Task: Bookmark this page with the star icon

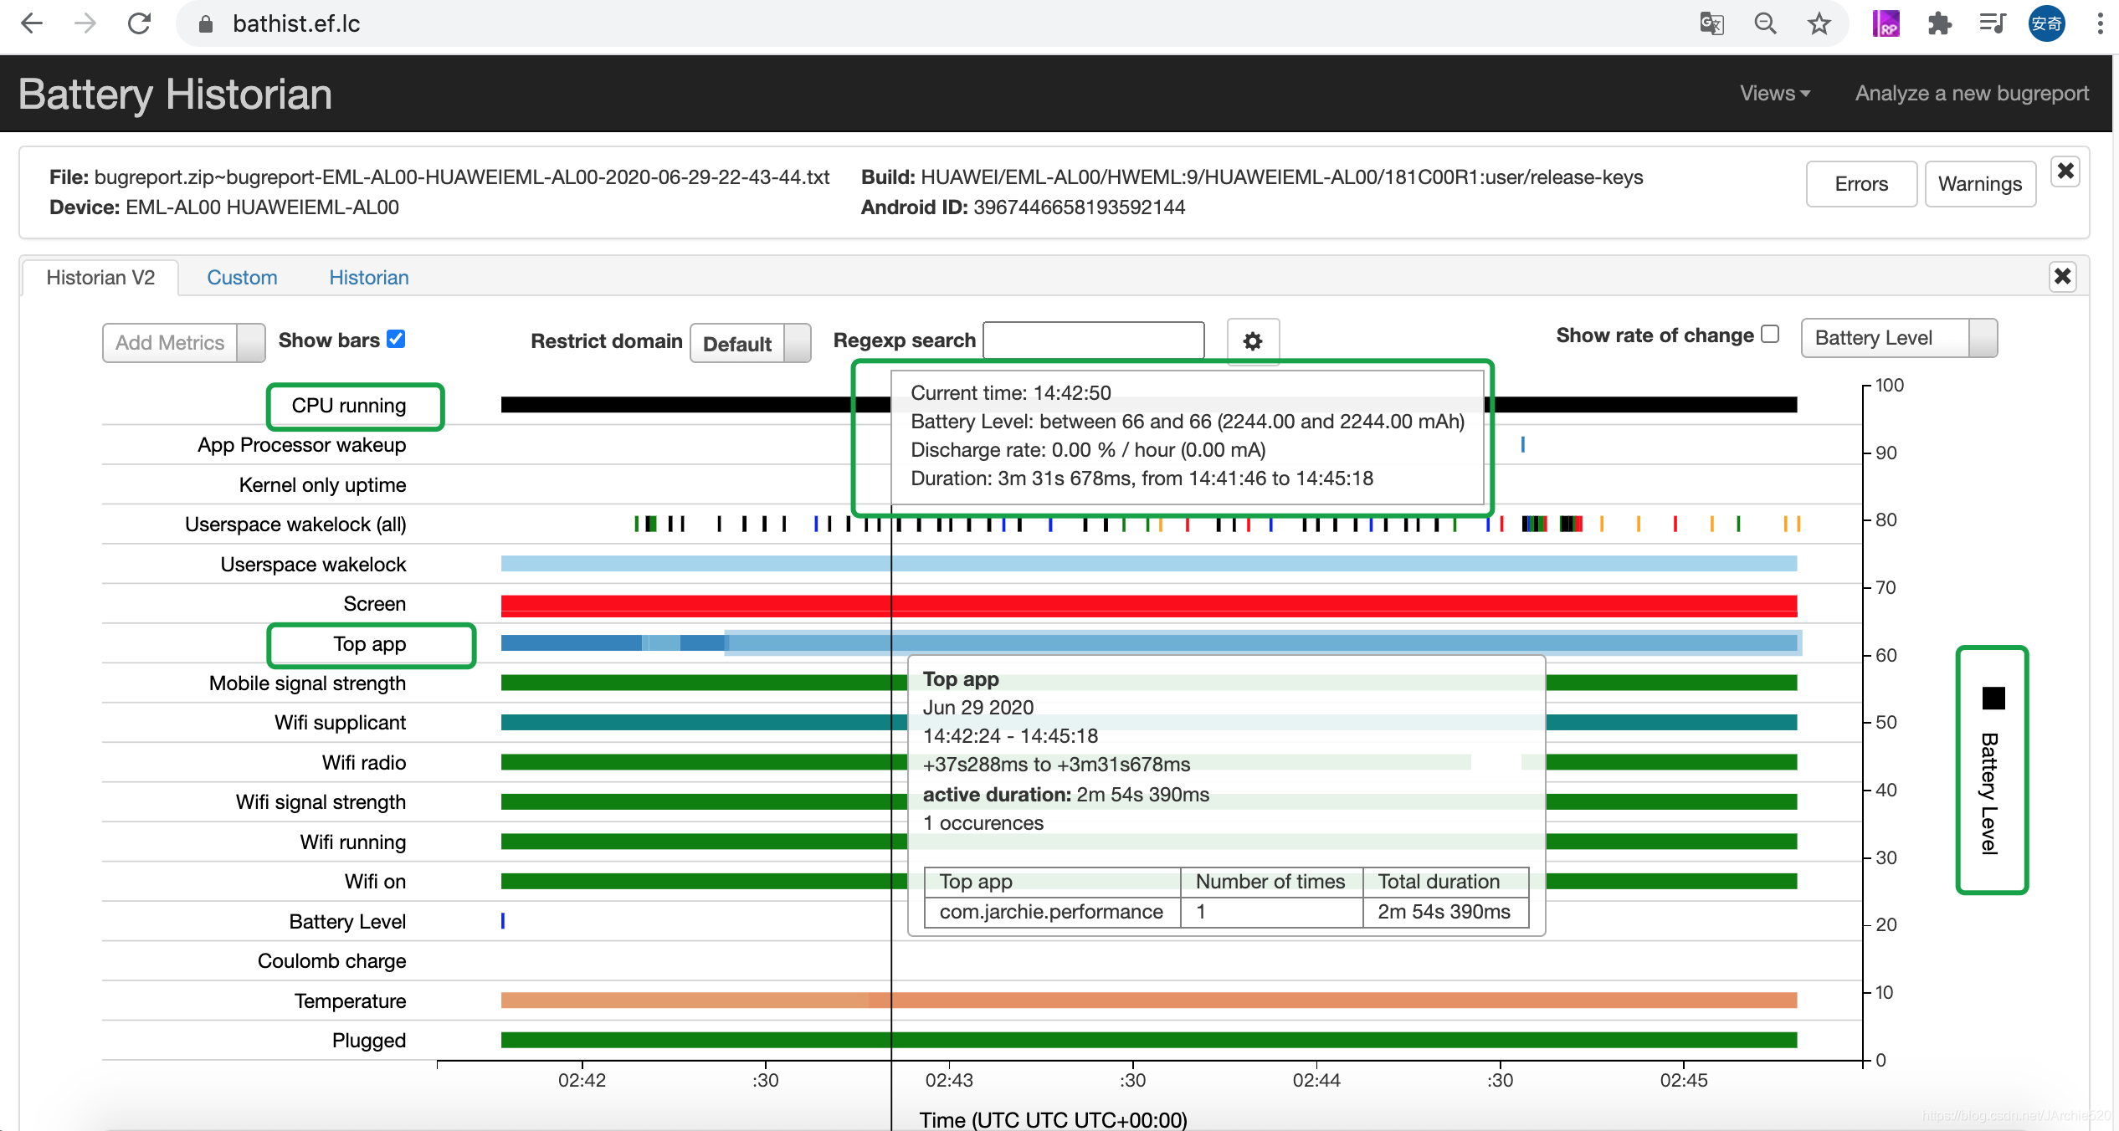Action: 1819,23
